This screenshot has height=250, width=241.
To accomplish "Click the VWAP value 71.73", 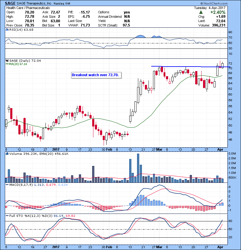I will tap(85, 25).
